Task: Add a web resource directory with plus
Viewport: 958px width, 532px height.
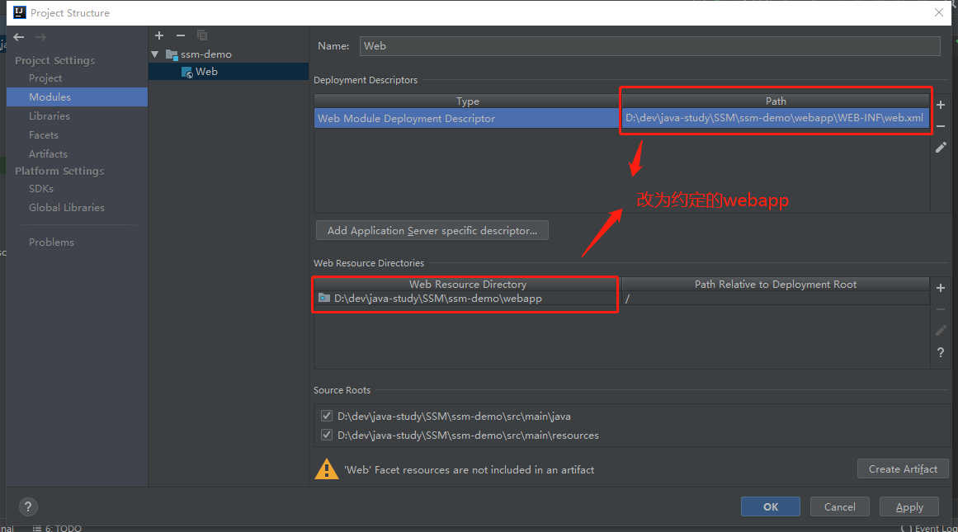Action: tap(941, 288)
